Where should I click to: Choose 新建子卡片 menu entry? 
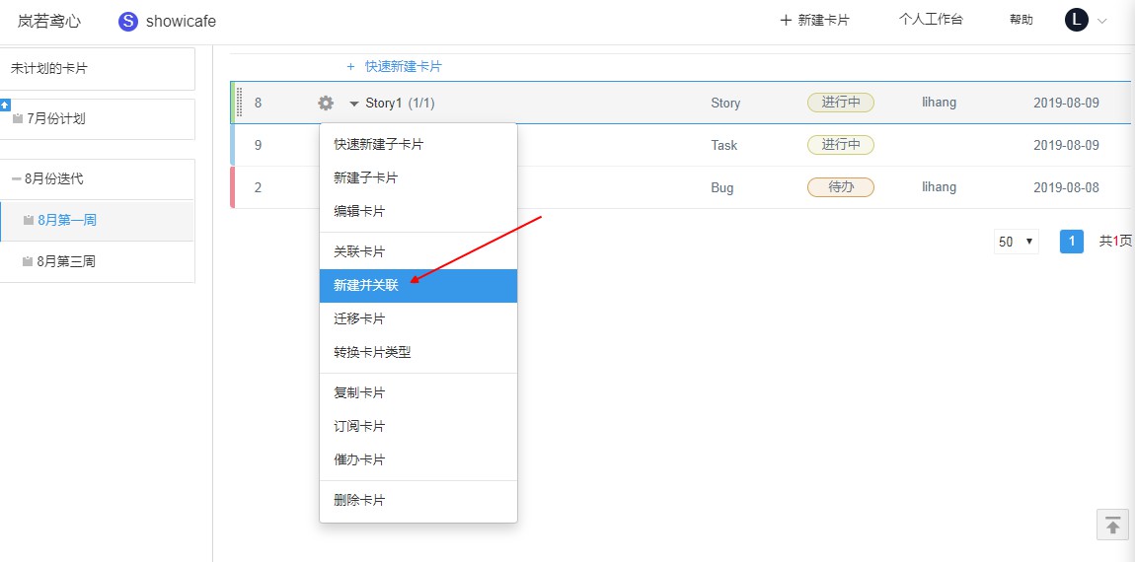click(418, 177)
